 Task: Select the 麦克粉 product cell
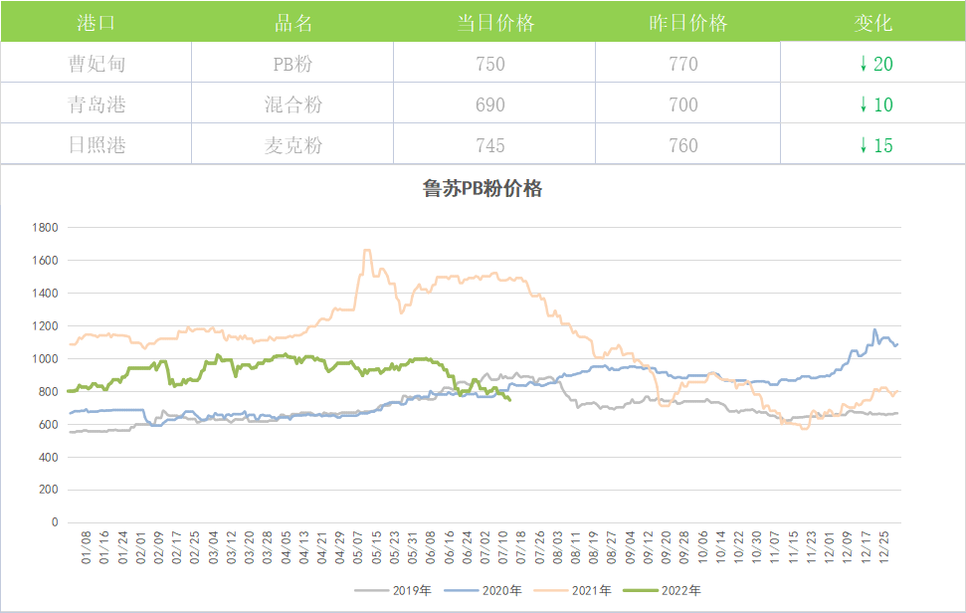pyautogui.click(x=292, y=145)
